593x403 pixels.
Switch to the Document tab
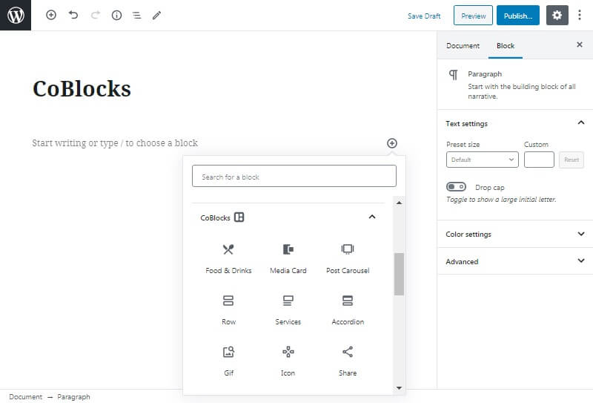463,45
